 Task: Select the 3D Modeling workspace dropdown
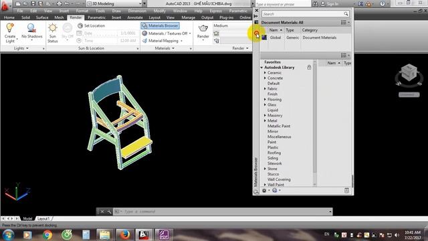114,4
